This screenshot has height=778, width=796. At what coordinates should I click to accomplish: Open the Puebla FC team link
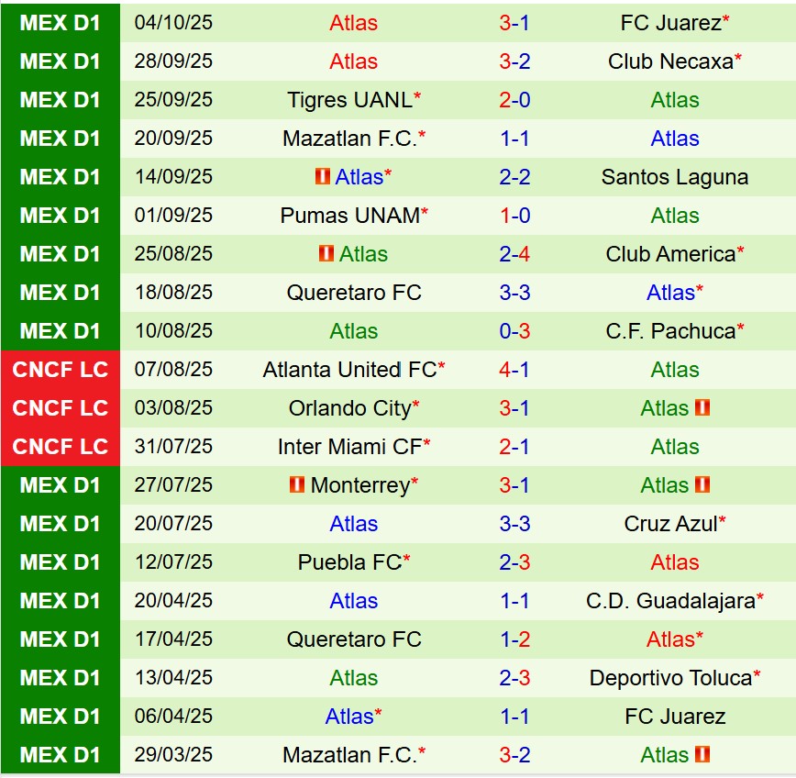click(349, 562)
